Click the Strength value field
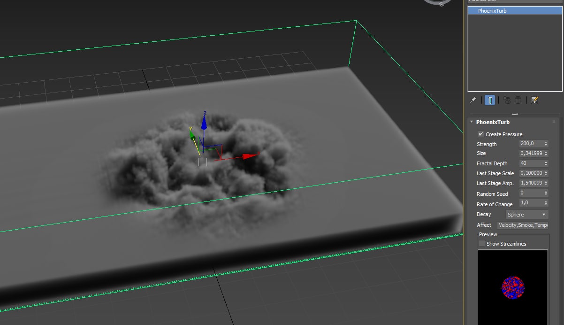 [x=531, y=144]
